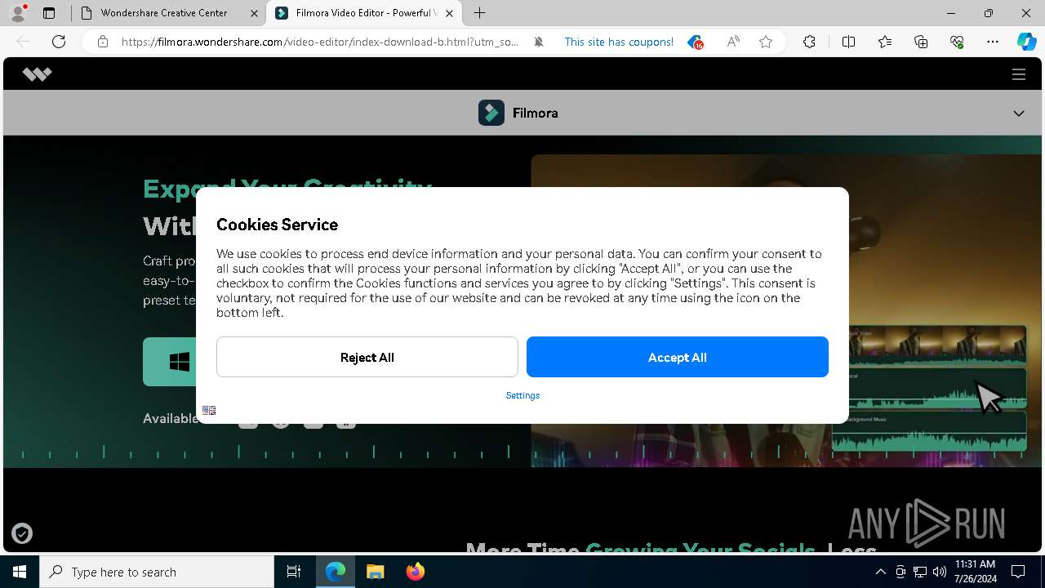
Task: Click the Windows Start button
Action: (20, 572)
